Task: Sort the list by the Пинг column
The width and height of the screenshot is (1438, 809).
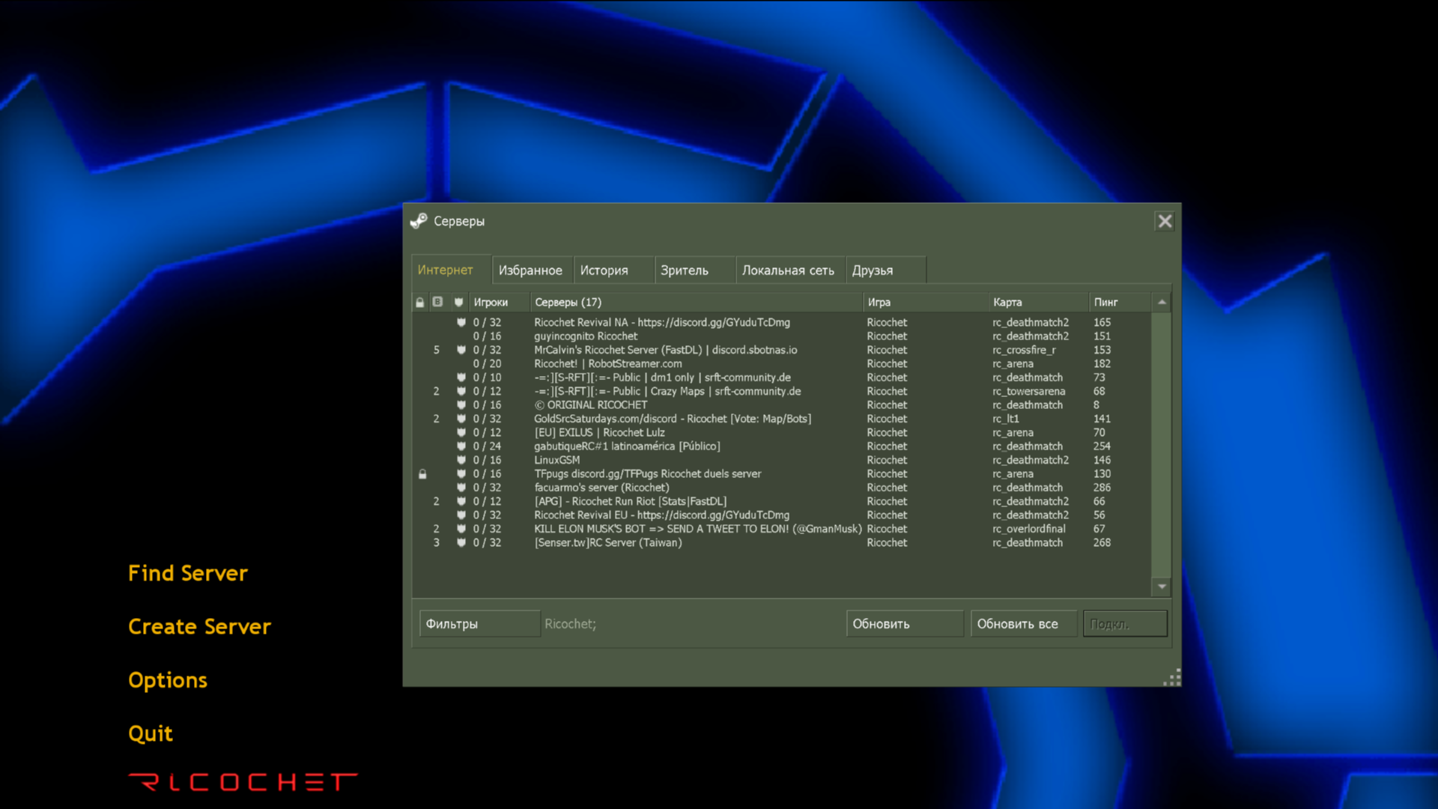Action: click(1105, 303)
